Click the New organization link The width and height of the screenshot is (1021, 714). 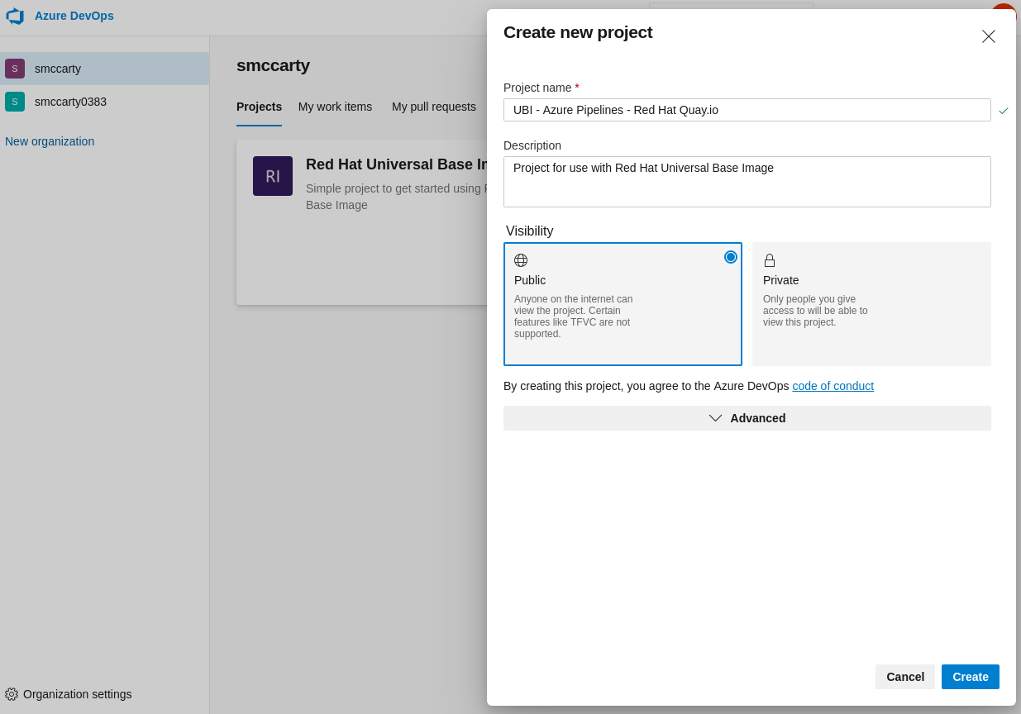(50, 141)
